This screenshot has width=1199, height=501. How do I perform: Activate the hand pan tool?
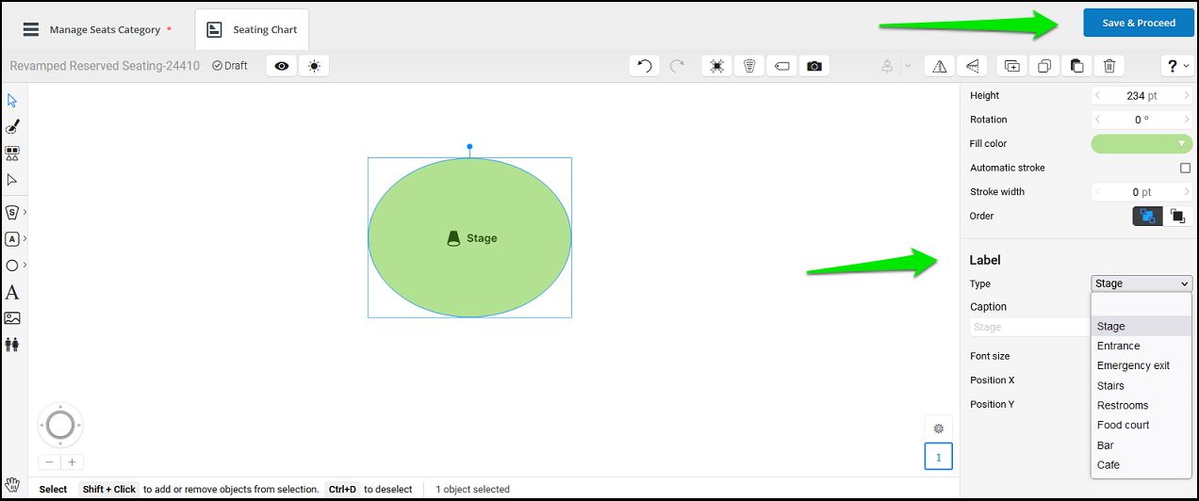[x=12, y=487]
